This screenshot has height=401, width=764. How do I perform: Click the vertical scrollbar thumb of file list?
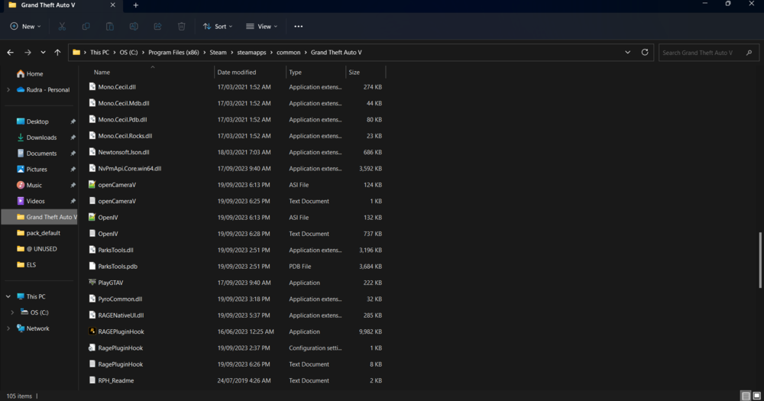click(x=760, y=260)
